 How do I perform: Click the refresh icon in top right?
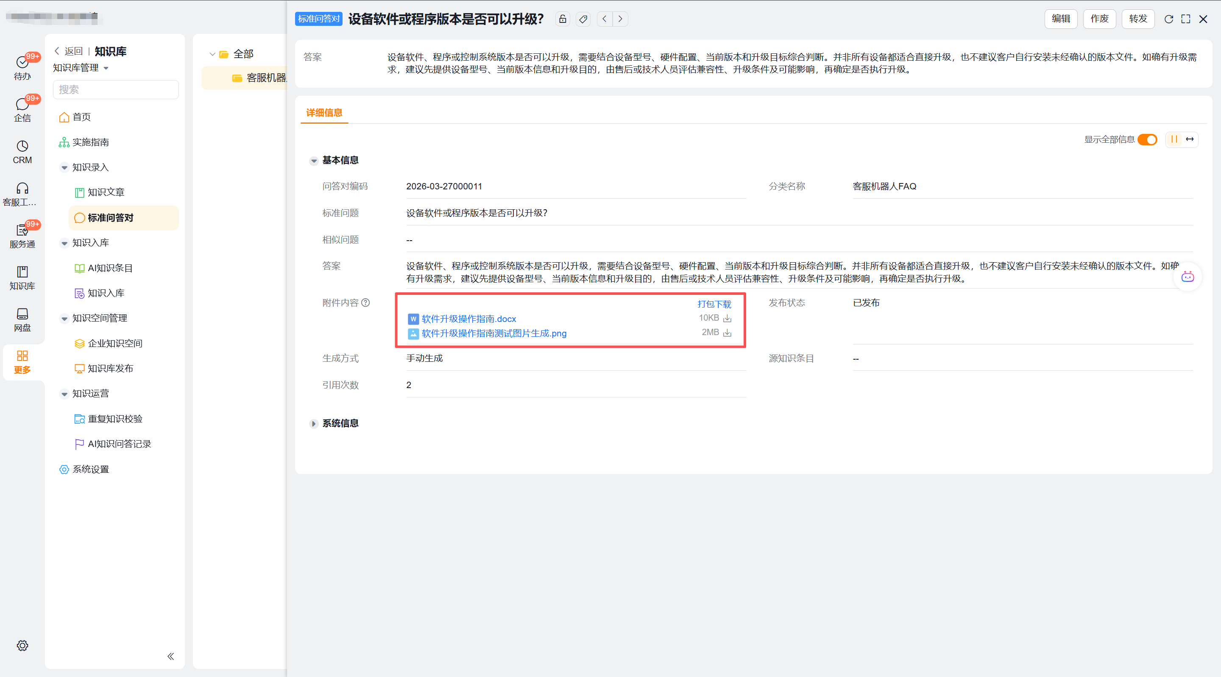coord(1168,19)
